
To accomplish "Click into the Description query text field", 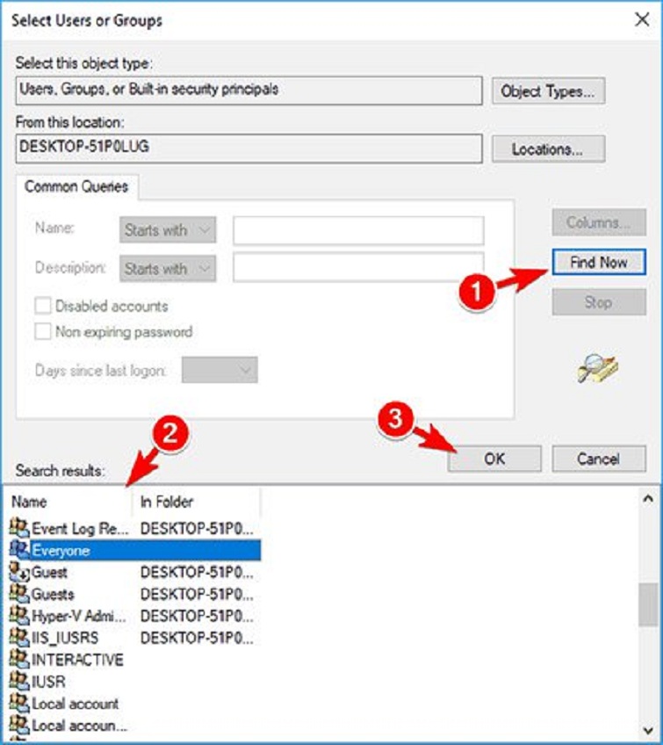I will [x=358, y=267].
